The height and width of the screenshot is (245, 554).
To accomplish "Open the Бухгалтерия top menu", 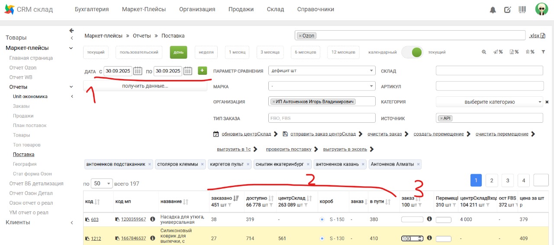I will tap(92, 10).
